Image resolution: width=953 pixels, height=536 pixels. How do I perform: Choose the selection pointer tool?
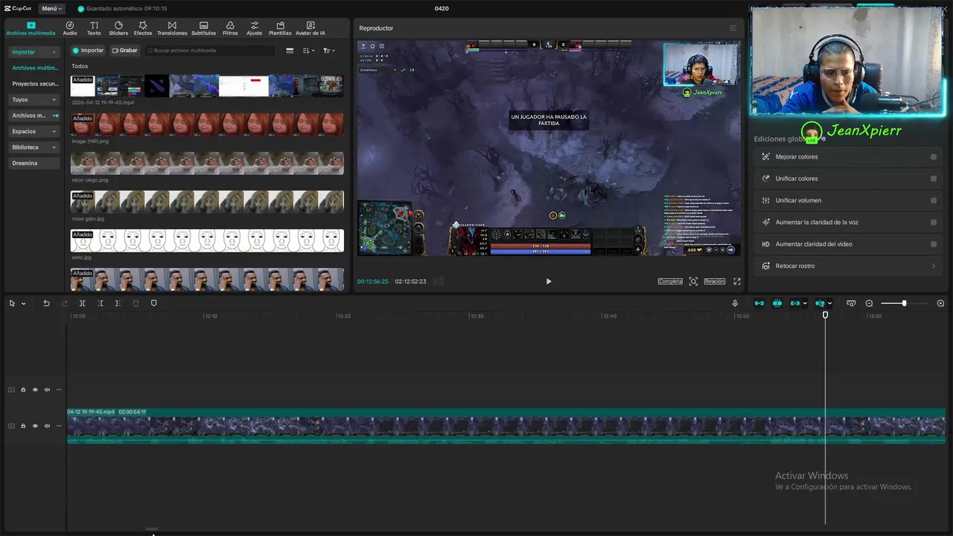pos(12,303)
